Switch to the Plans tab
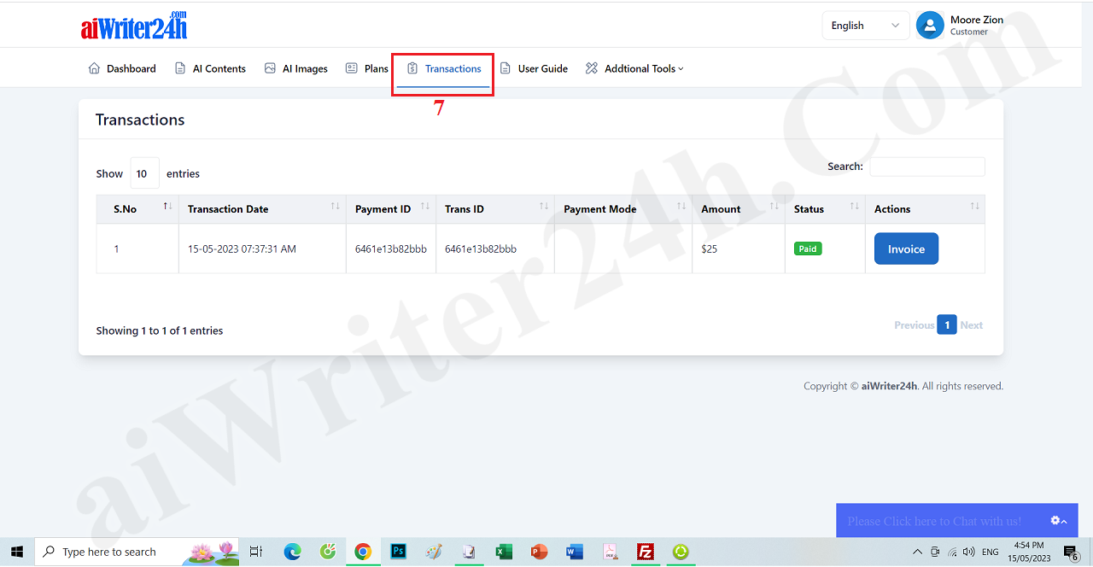 tap(367, 68)
